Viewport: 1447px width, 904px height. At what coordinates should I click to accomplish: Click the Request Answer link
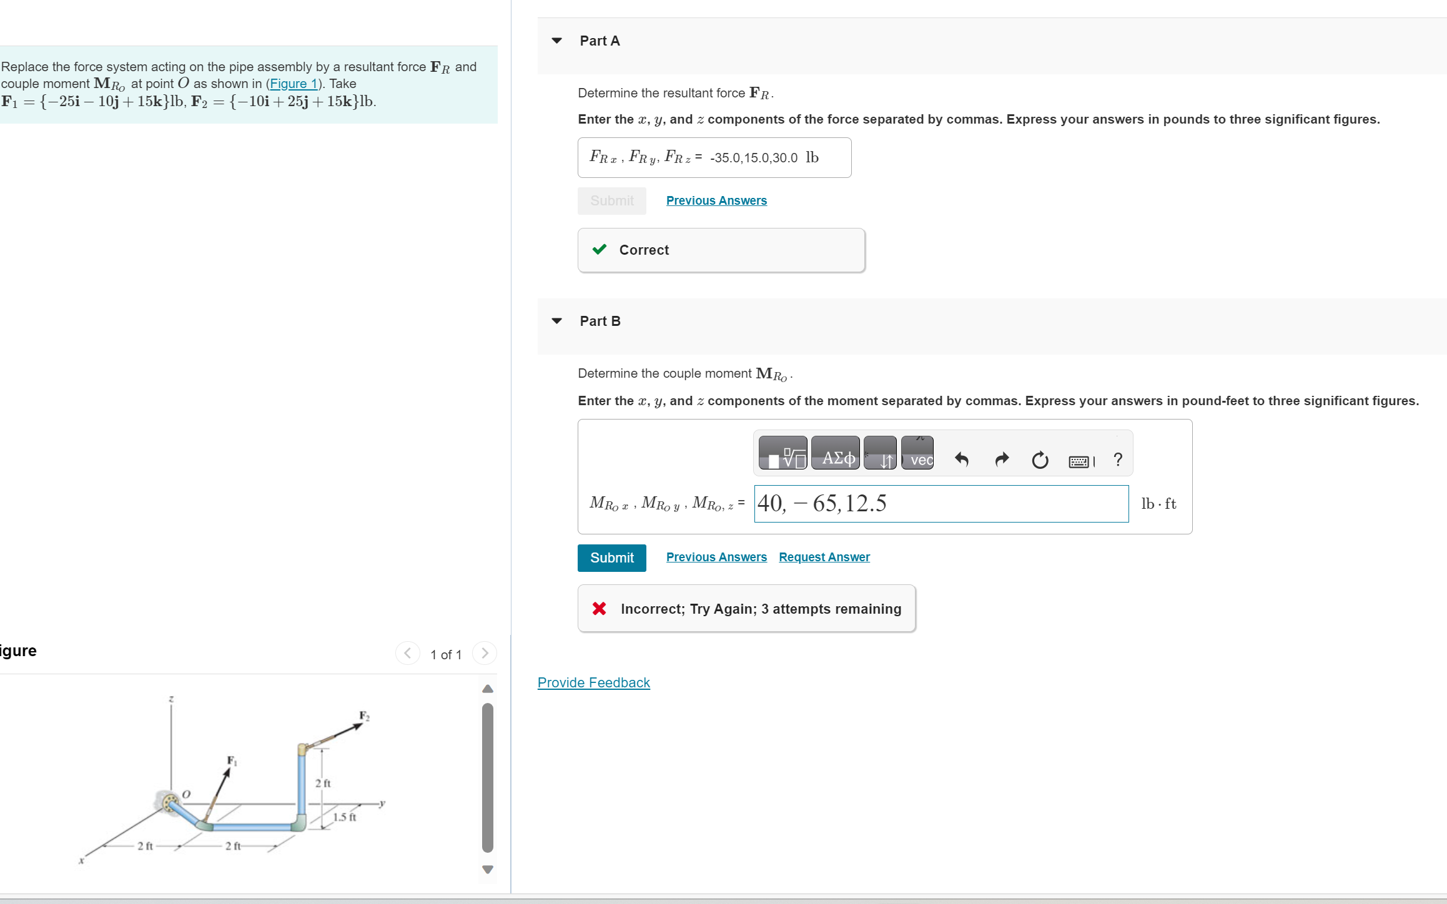[824, 557]
